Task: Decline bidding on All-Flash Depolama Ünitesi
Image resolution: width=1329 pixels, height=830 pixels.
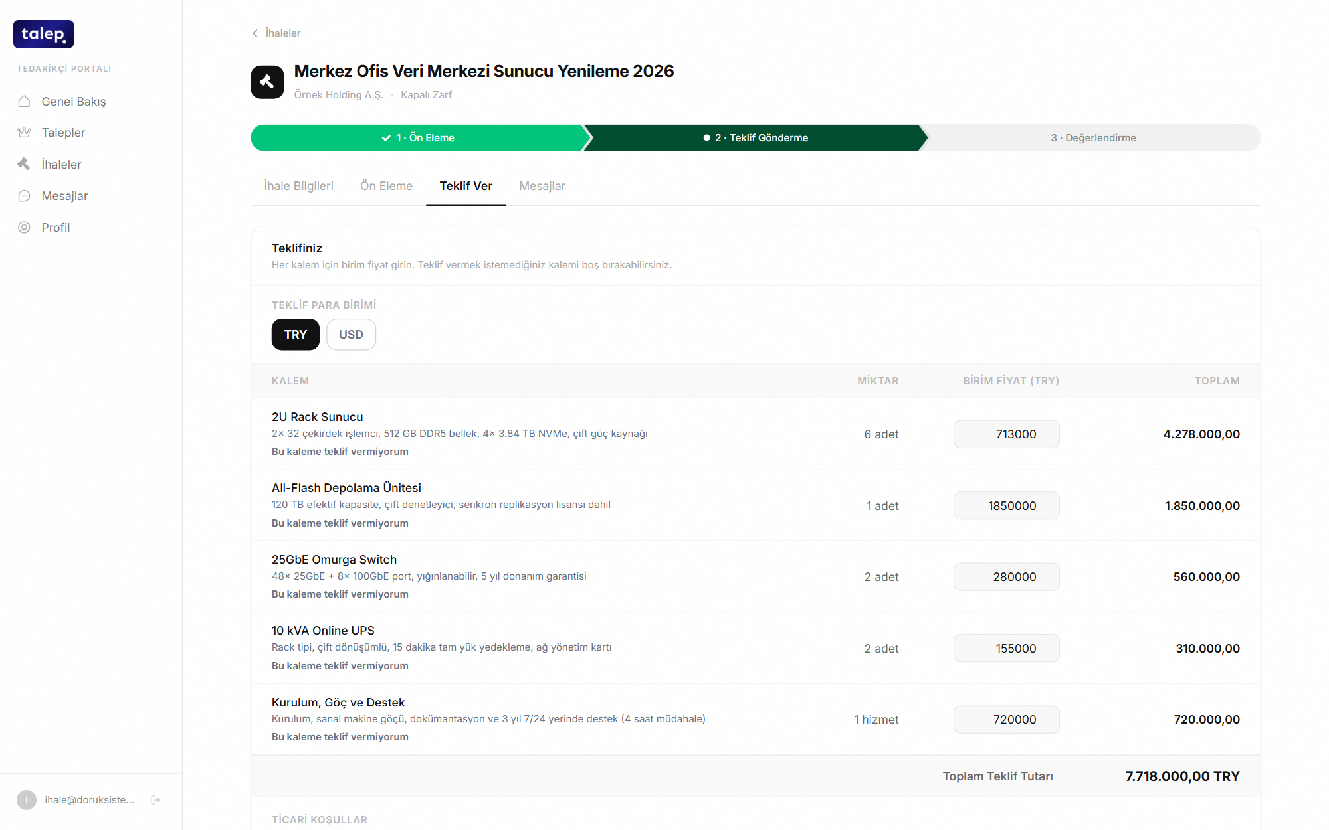Action: [x=340, y=523]
